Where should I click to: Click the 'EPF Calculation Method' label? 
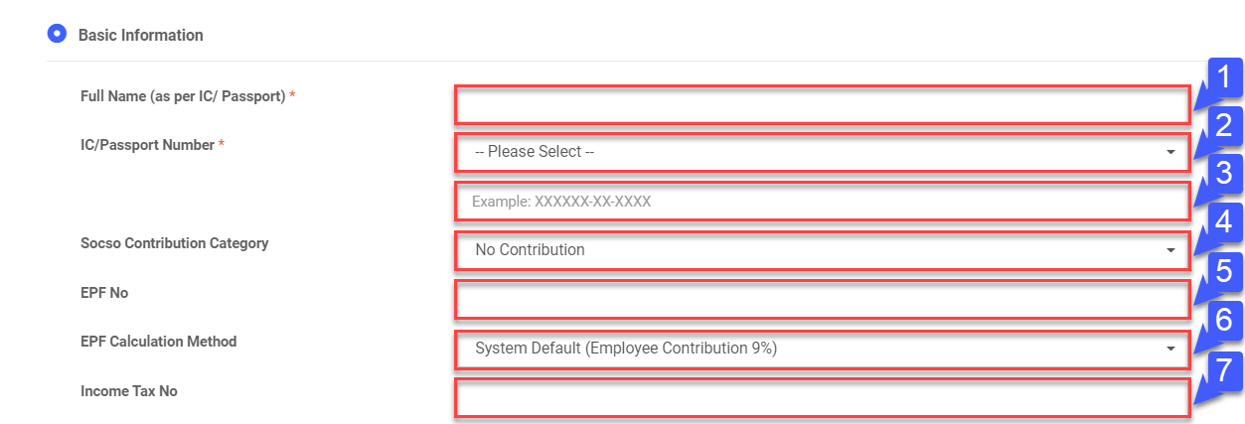[158, 342]
